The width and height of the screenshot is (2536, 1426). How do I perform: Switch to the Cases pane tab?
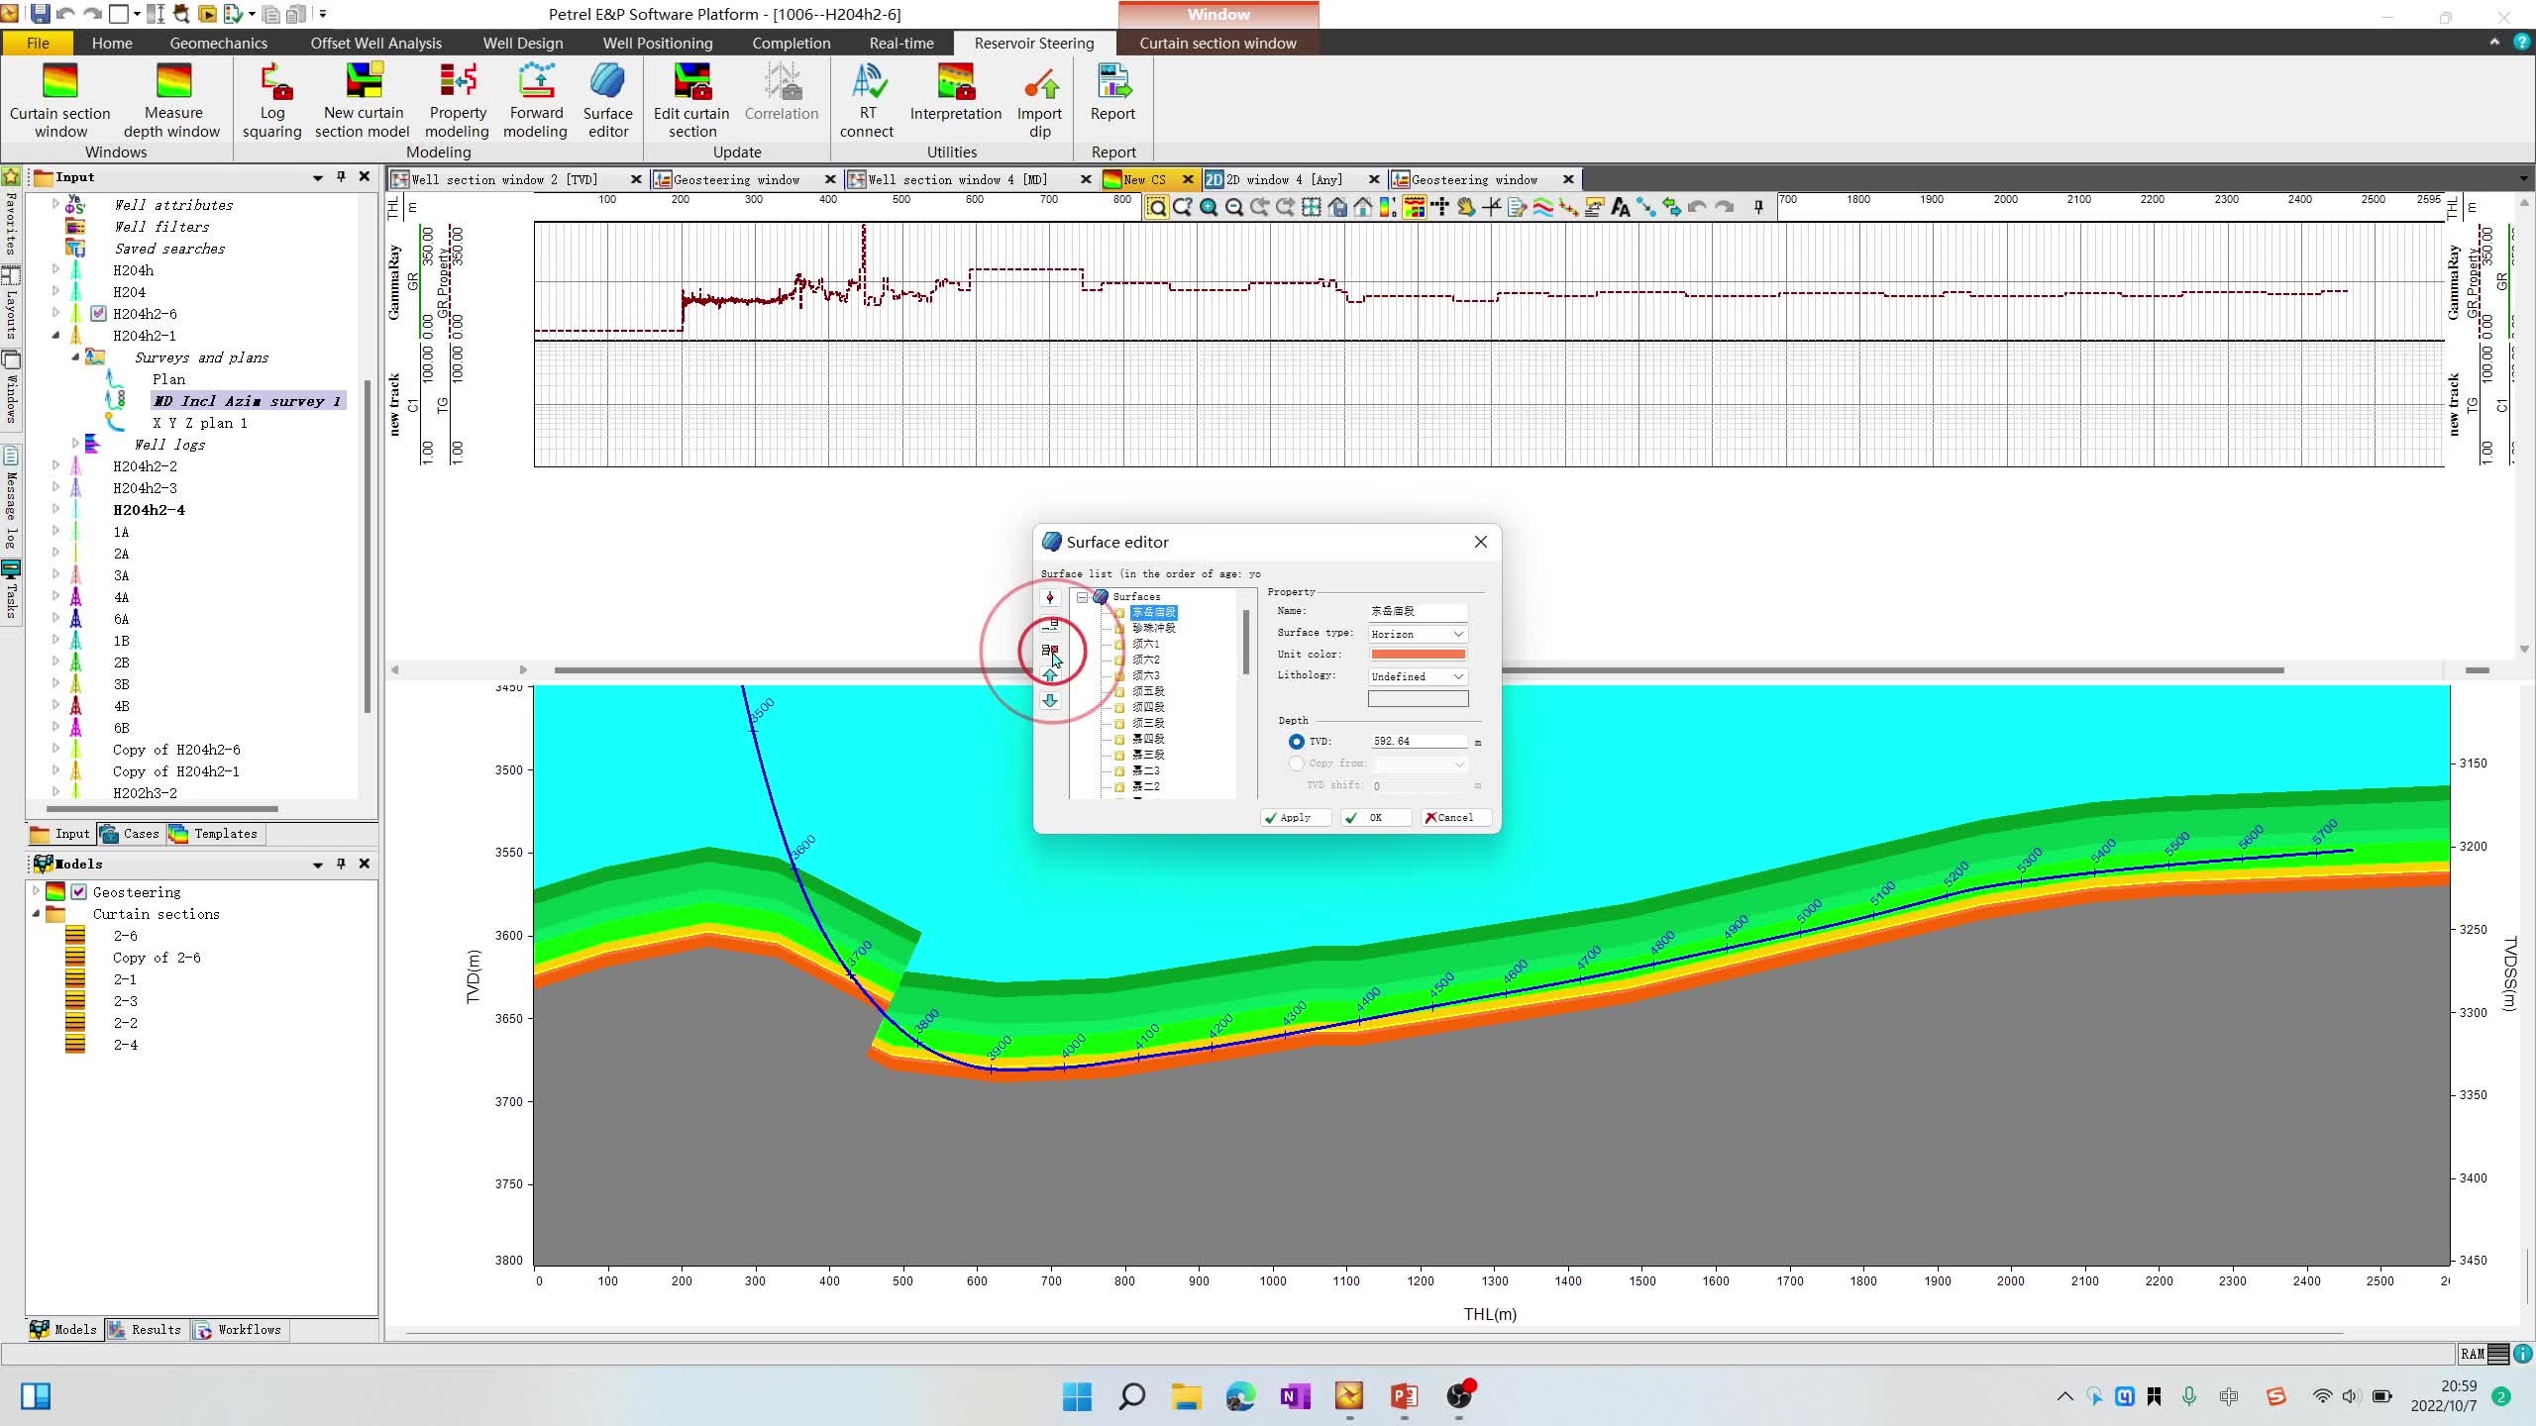(130, 834)
